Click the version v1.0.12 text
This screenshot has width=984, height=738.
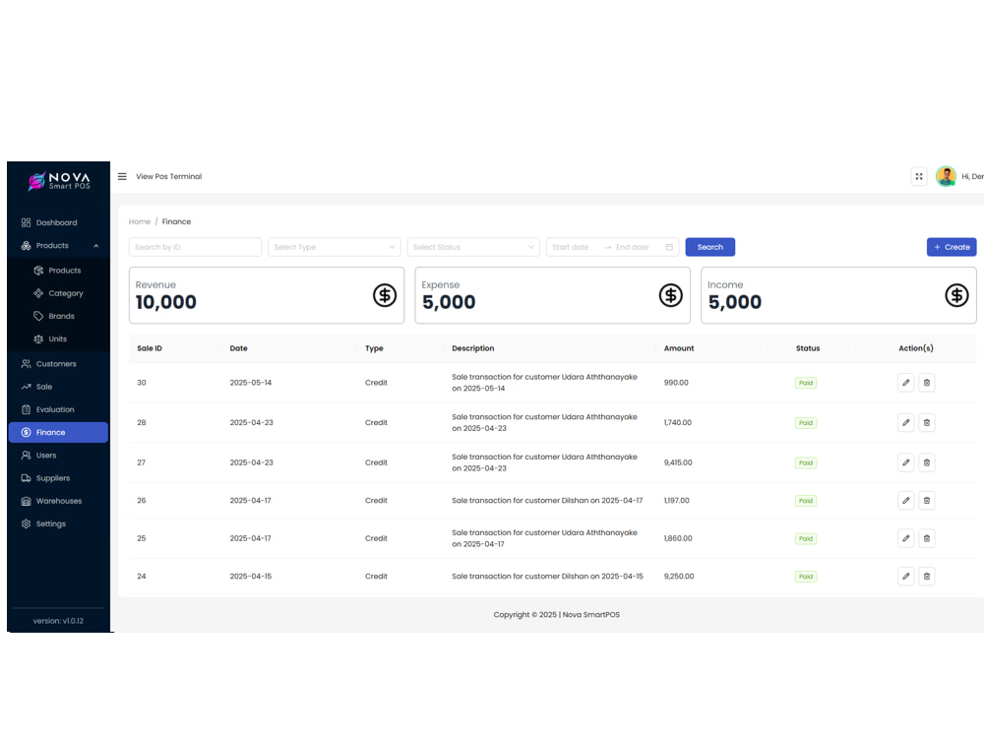point(58,621)
